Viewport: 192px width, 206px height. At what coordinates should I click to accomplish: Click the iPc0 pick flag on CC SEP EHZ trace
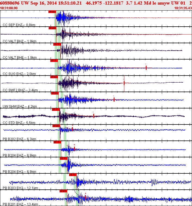pyautogui.click(x=52, y=12)
